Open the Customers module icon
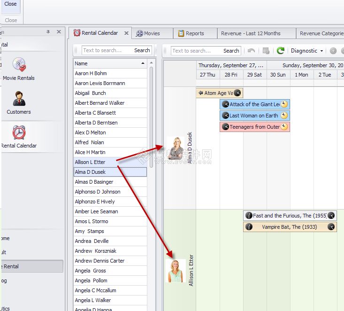Viewport: 344px width, 311px height. click(19, 102)
